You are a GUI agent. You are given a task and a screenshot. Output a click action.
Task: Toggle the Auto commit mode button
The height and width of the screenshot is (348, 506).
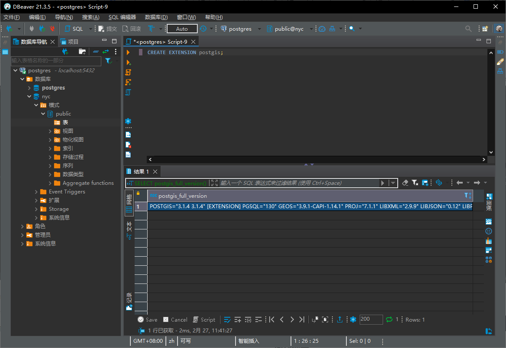pyautogui.click(x=182, y=29)
